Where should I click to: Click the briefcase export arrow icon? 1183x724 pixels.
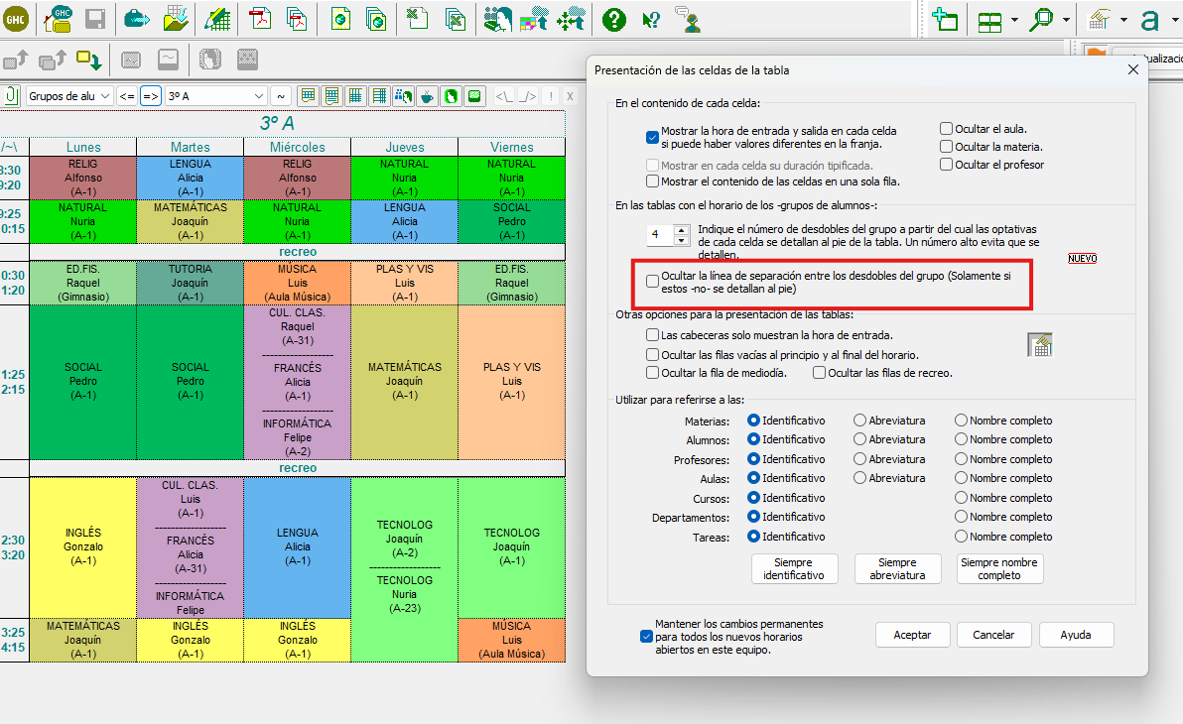tap(137, 19)
